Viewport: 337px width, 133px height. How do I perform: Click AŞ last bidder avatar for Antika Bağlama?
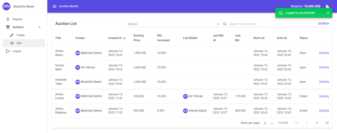185,111
